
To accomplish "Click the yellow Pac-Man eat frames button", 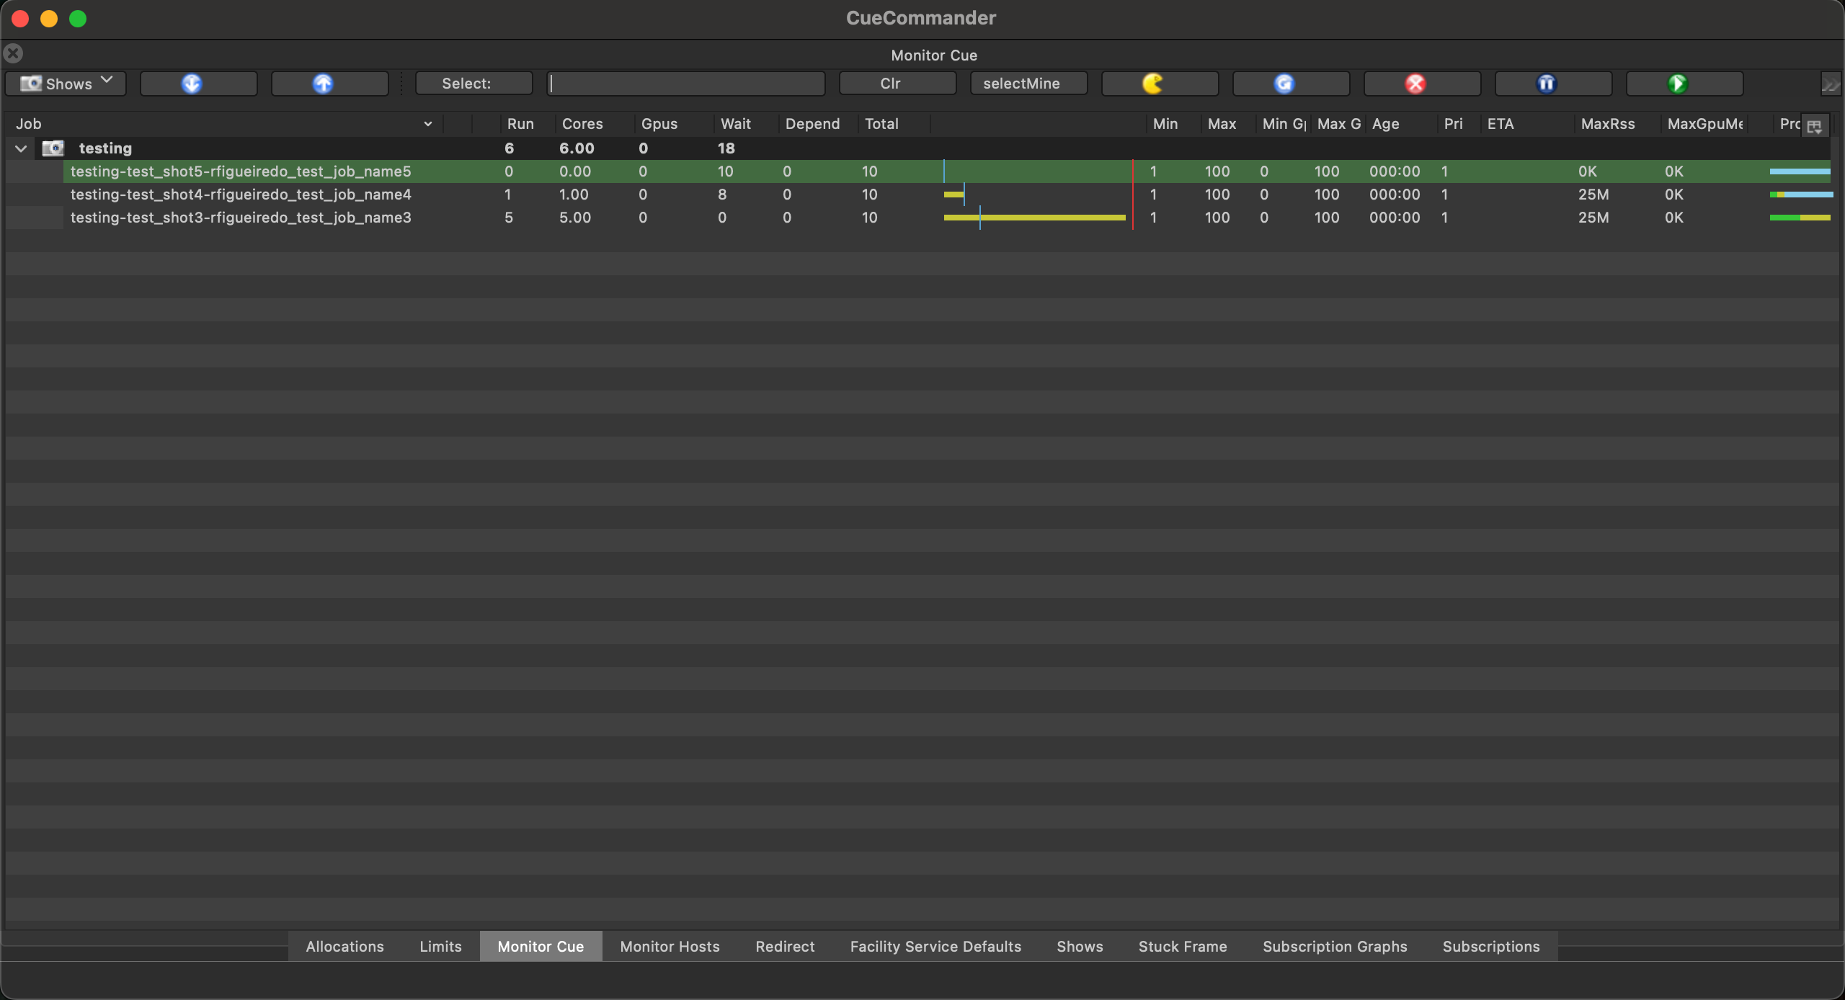I will [1160, 84].
